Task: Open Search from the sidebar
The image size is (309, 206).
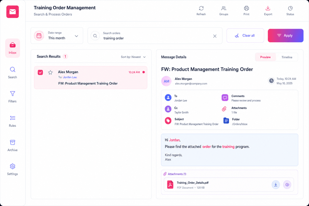Action: (x=12, y=72)
